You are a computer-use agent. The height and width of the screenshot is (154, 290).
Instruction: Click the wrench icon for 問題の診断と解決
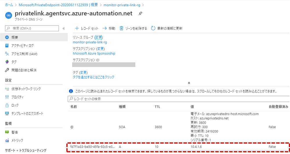[x=7, y=70]
